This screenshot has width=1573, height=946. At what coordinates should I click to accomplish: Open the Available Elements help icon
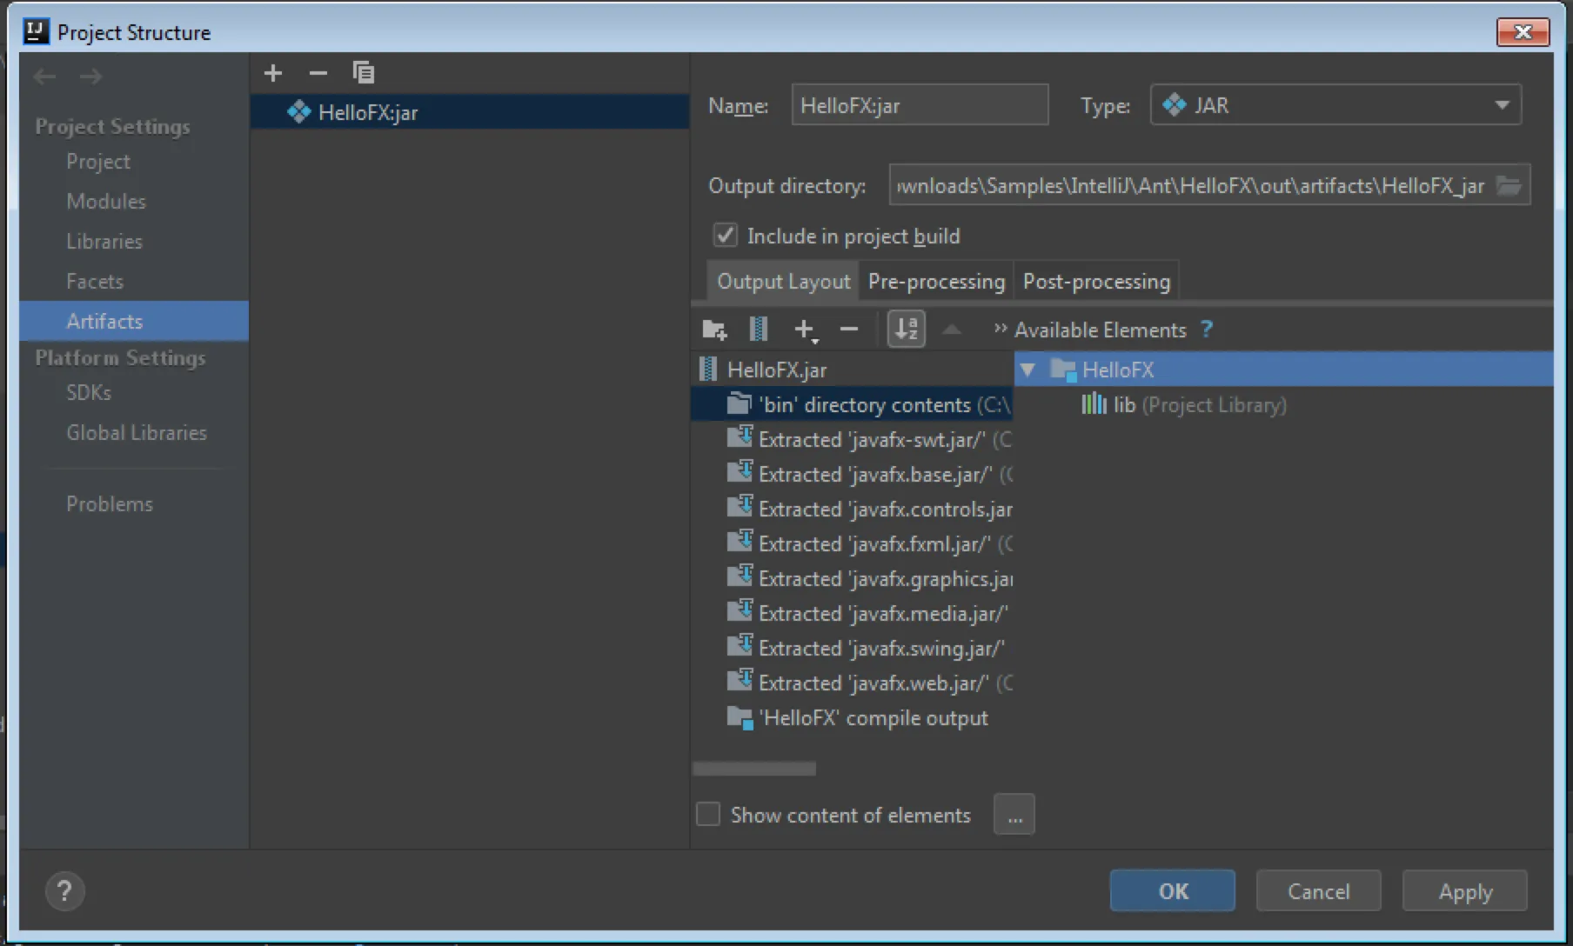pos(1207,330)
